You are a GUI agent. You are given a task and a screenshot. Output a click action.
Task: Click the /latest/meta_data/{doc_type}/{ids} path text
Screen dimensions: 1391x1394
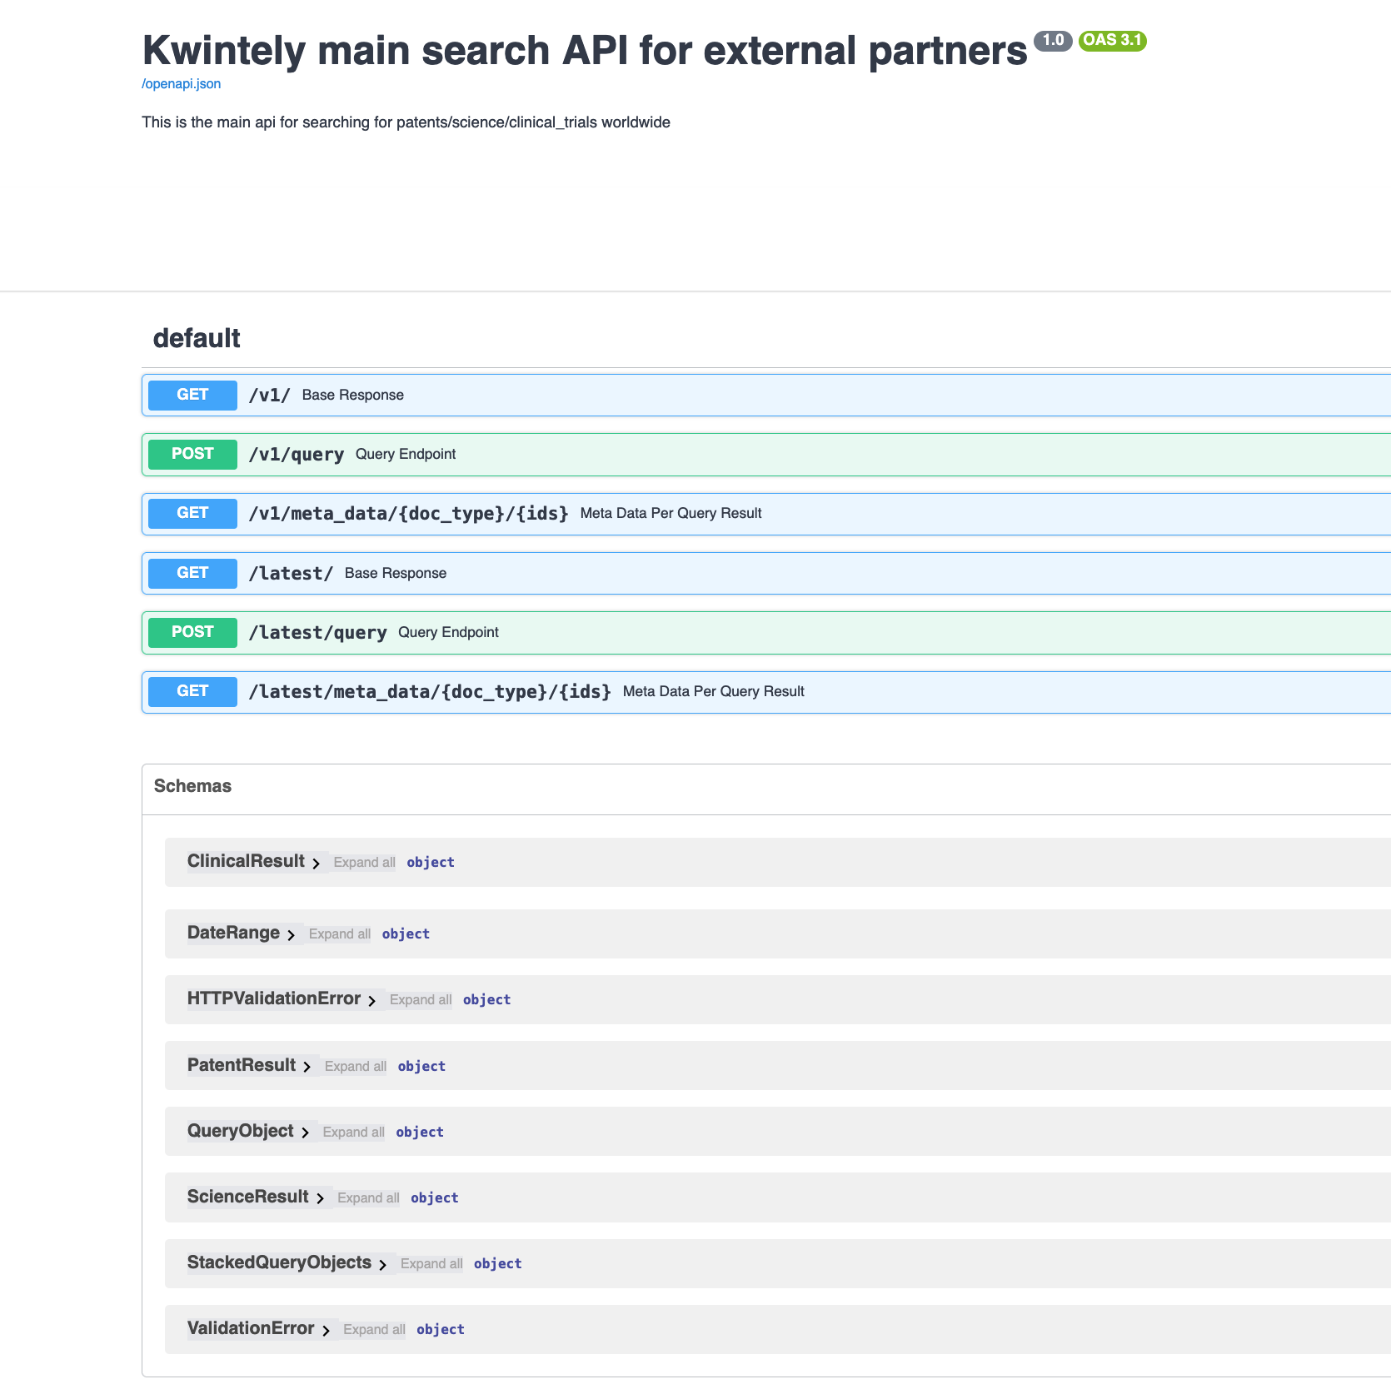click(430, 692)
